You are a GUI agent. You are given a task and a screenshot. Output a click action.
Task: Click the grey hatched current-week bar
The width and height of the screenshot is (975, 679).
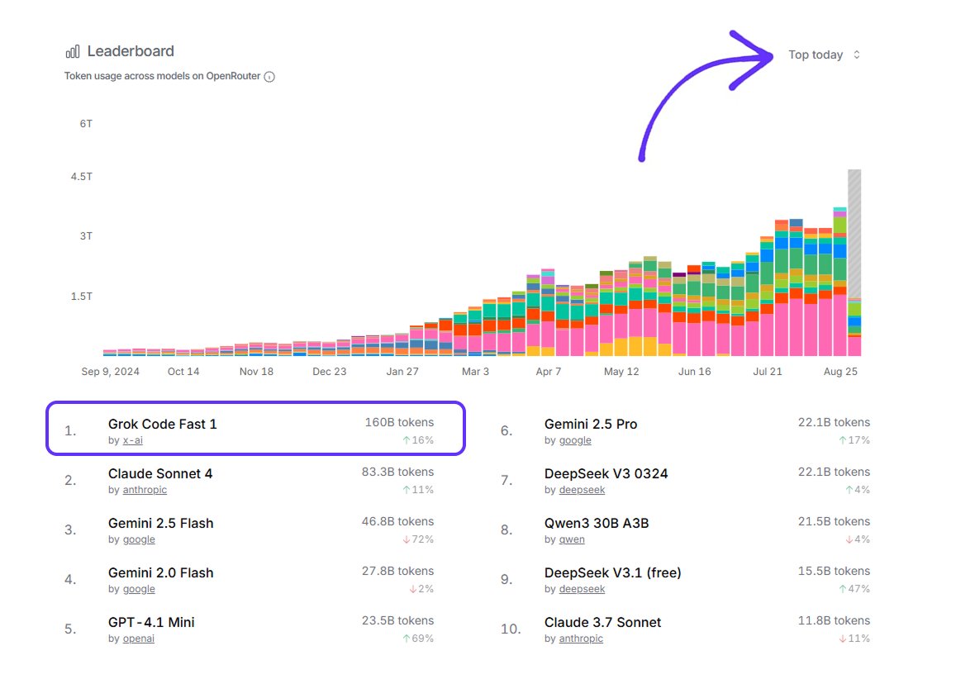[855, 234]
